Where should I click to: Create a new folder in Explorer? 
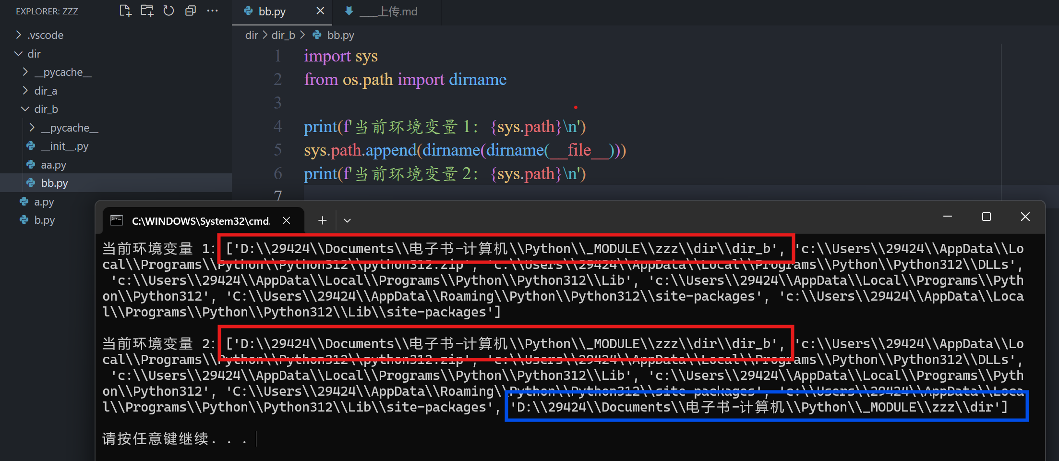146,11
